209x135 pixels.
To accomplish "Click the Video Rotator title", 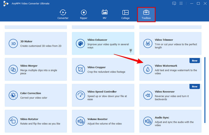I will 29,119.
